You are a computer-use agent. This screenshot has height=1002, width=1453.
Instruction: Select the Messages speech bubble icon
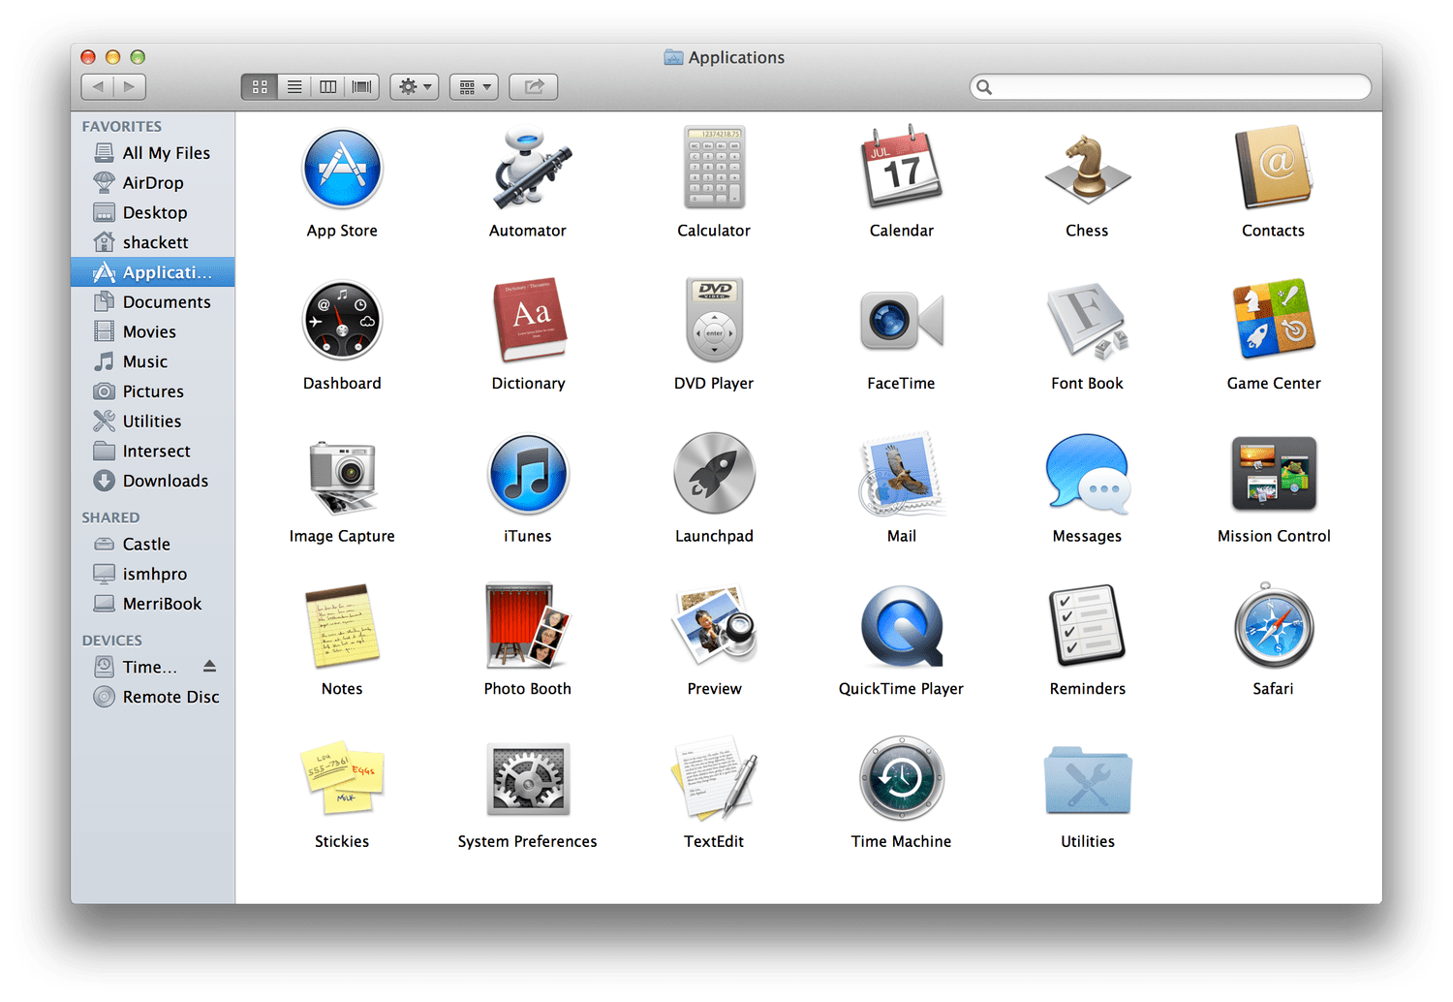click(x=1087, y=473)
